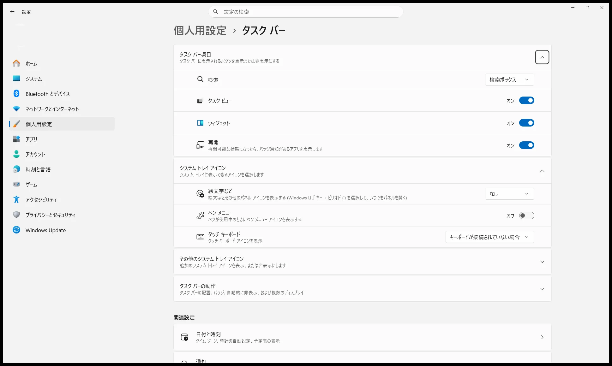
Task: Click the 設定 window title text
Action: 26,12
